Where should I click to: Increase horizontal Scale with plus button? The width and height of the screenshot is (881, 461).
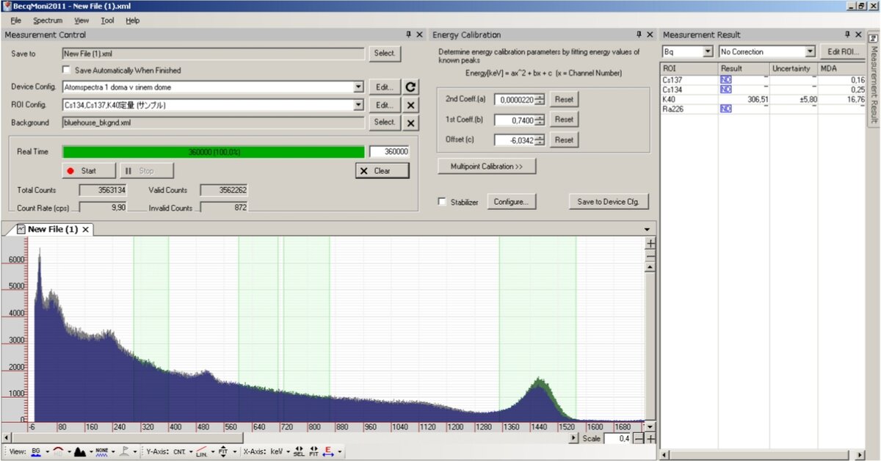651,438
